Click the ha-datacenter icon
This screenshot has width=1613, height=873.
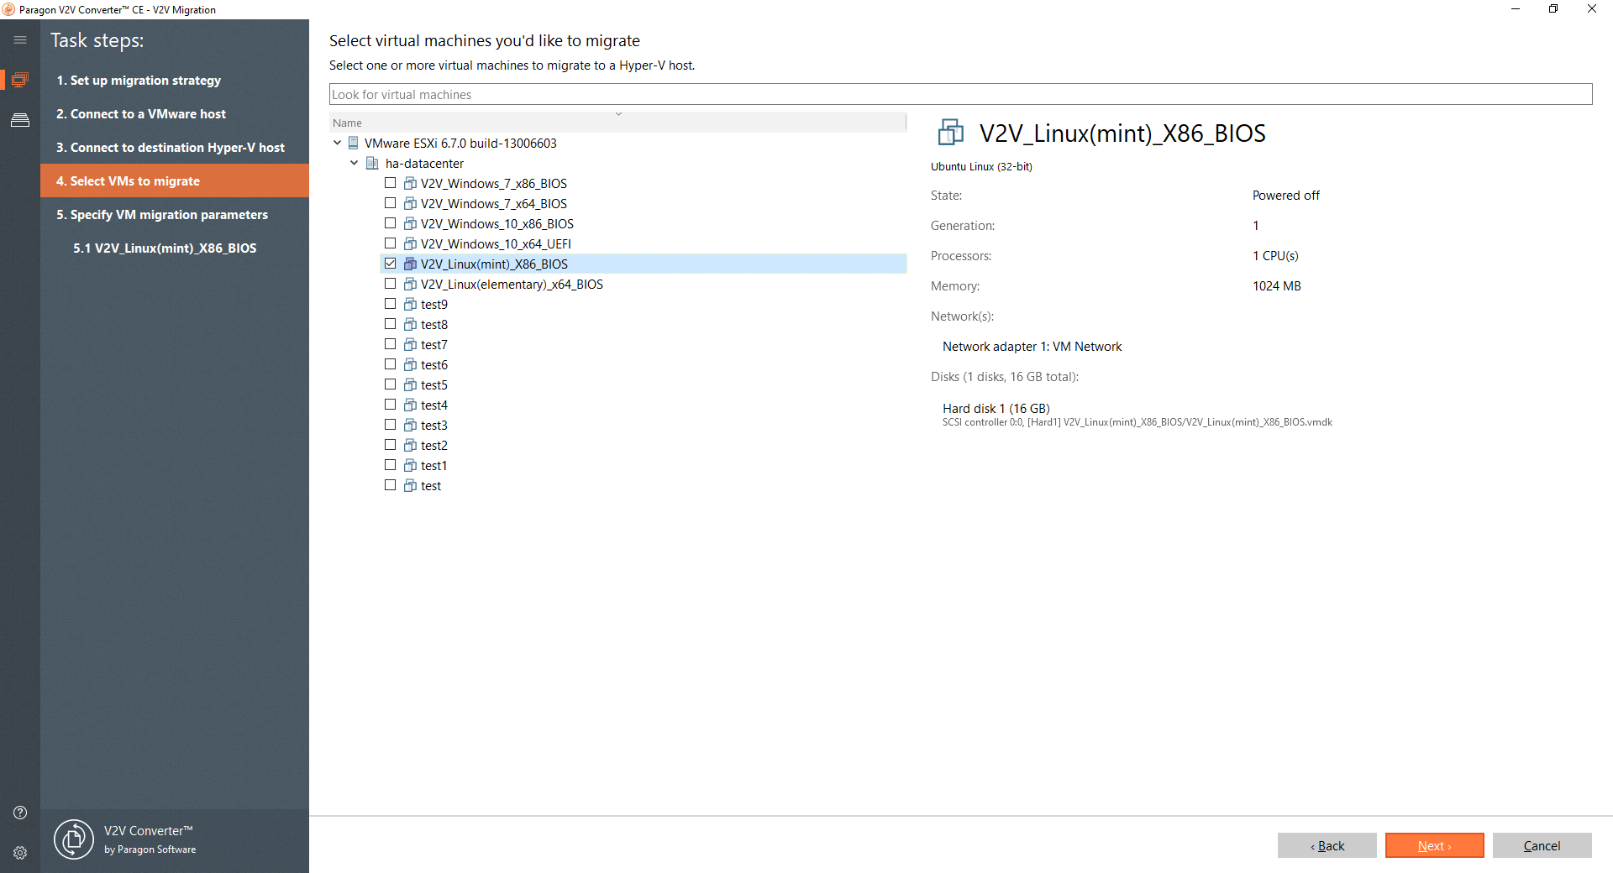click(x=372, y=163)
